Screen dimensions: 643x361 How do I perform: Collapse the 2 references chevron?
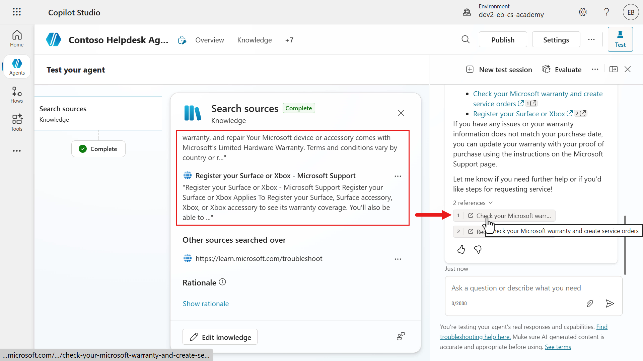coord(491,203)
